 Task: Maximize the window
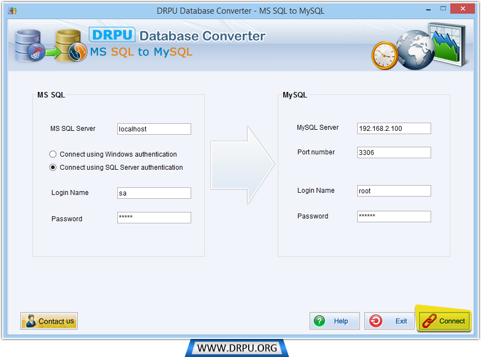(x=443, y=9)
